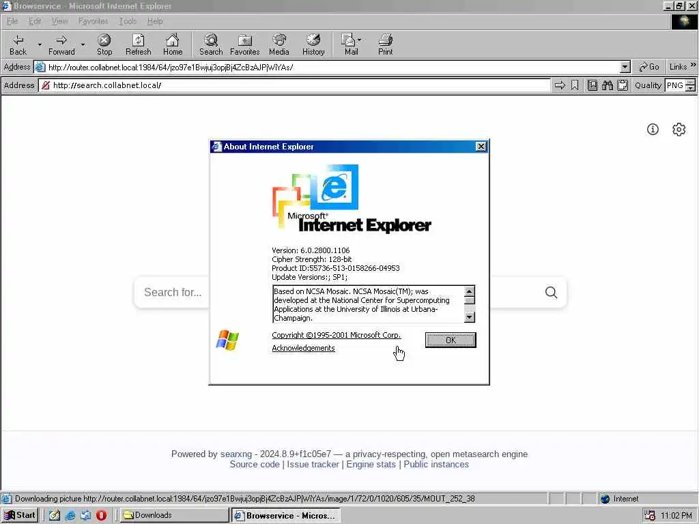Screen dimensions: 699x524
Task: Open the History toolbar panel
Action: point(313,44)
